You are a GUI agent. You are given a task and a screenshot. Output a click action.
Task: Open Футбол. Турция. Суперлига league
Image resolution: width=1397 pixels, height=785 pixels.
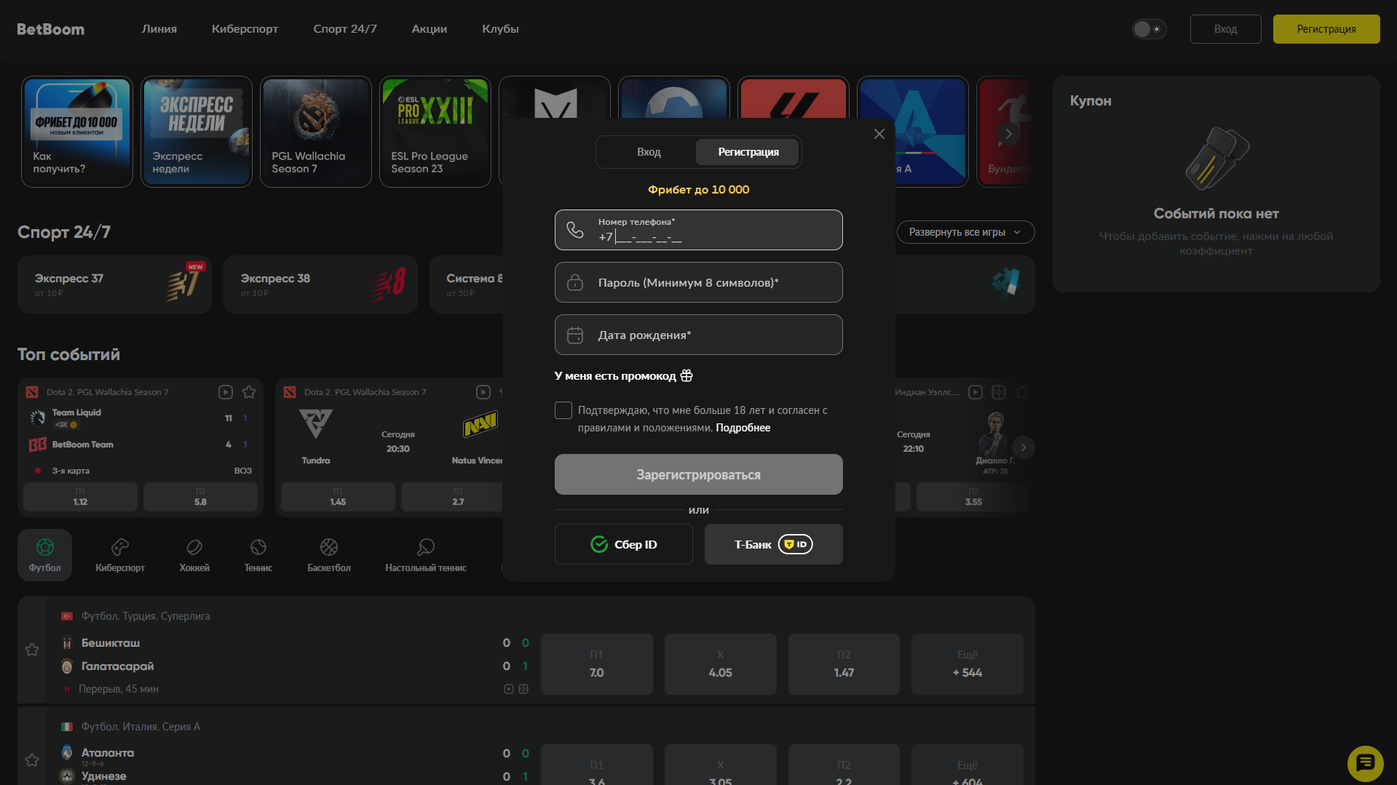coord(146,616)
